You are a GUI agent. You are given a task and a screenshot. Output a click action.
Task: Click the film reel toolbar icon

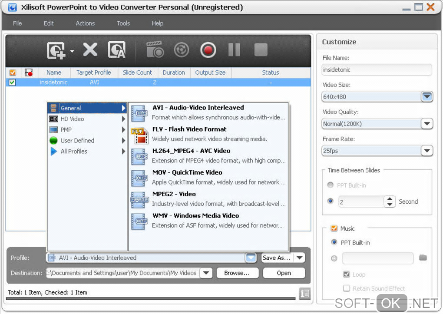[181, 50]
